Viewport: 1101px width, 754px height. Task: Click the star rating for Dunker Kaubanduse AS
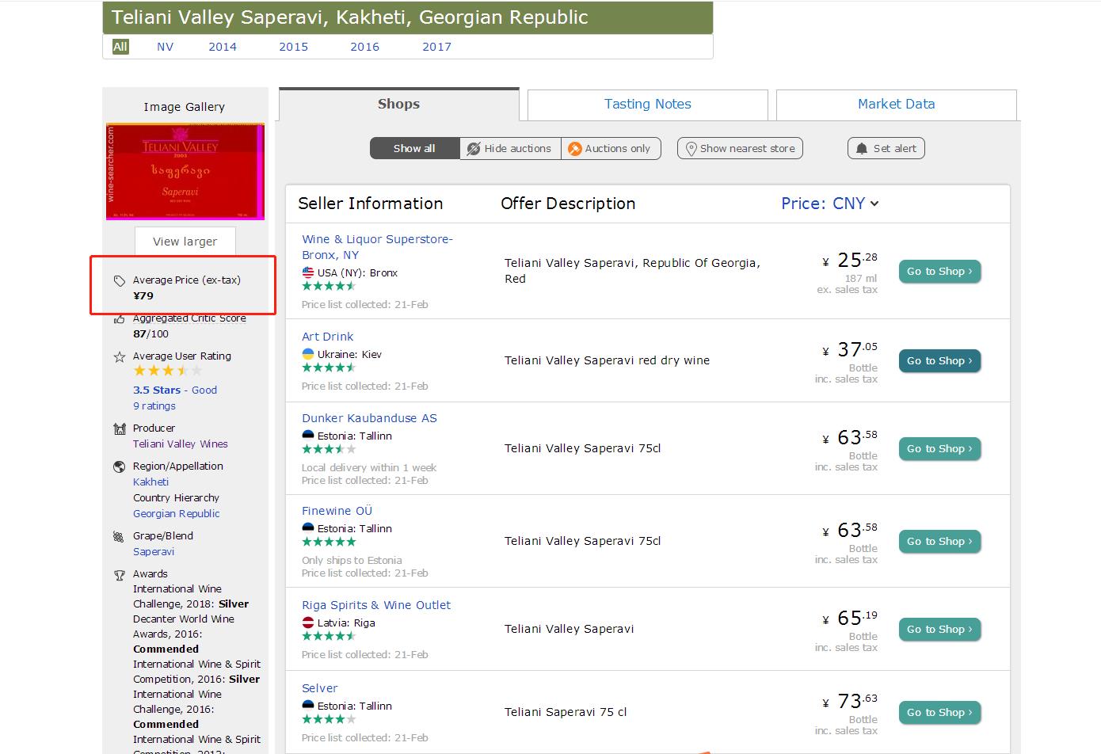point(329,449)
